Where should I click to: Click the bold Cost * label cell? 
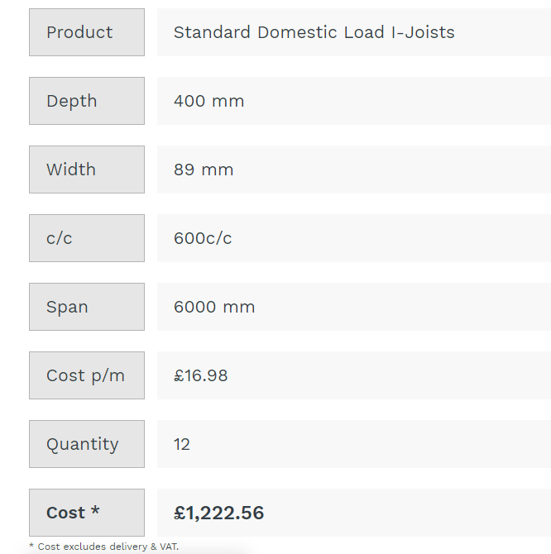pos(86,513)
